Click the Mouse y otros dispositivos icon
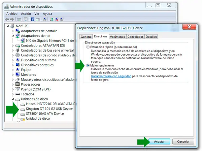The width and height of the screenshot is (202, 151). click(18, 80)
